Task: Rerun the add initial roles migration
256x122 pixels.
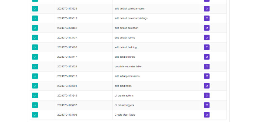Action: click(207, 86)
